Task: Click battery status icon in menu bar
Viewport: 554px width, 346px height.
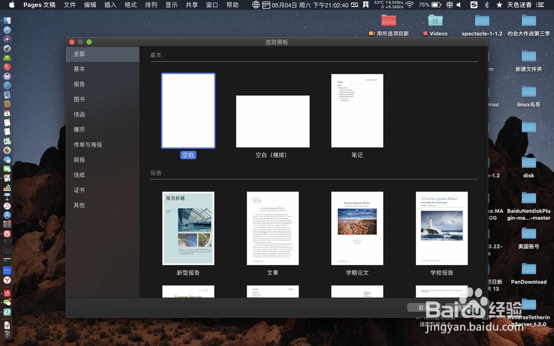Action: click(x=437, y=4)
